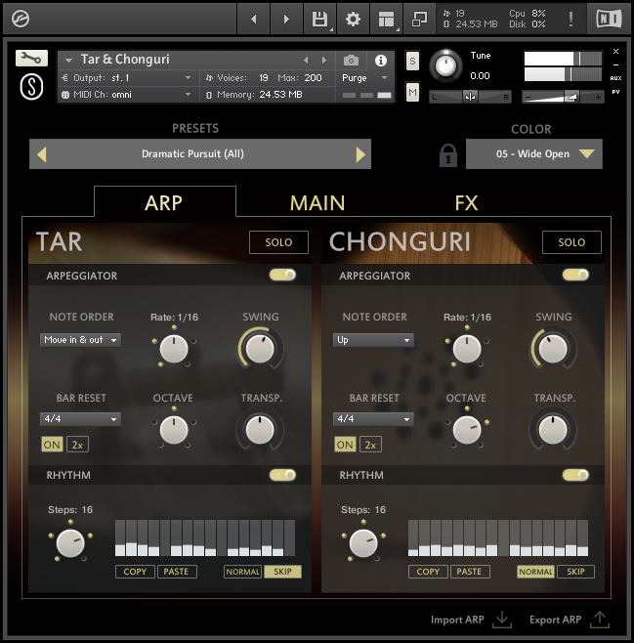Solo the Chonguri instrument

[x=571, y=242]
